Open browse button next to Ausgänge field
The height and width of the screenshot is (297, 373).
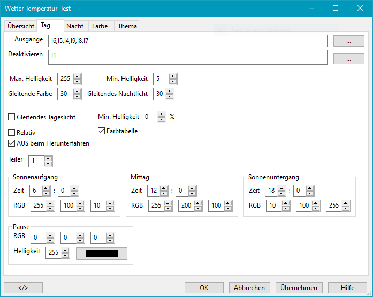click(348, 41)
